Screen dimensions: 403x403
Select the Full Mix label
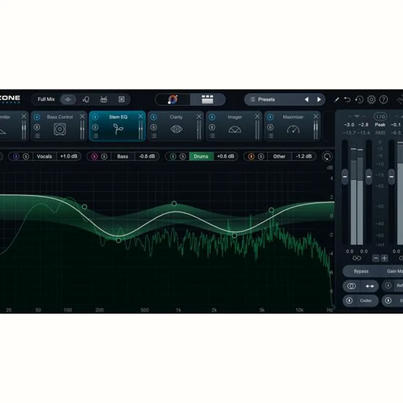tap(46, 99)
